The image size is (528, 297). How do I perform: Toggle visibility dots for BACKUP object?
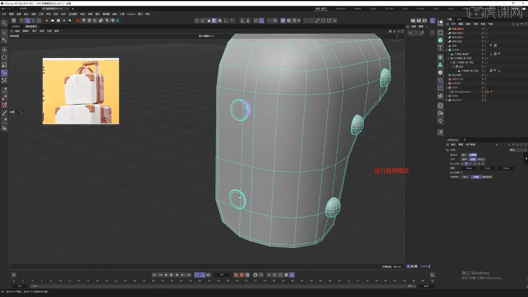pos(485,100)
